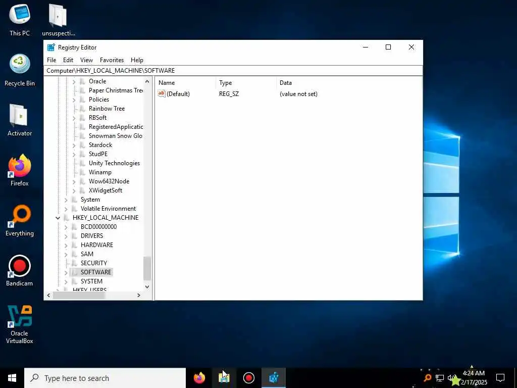Click the registry address bar path
The width and height of the screenshot is (517, 388).
tap(111, 71)
